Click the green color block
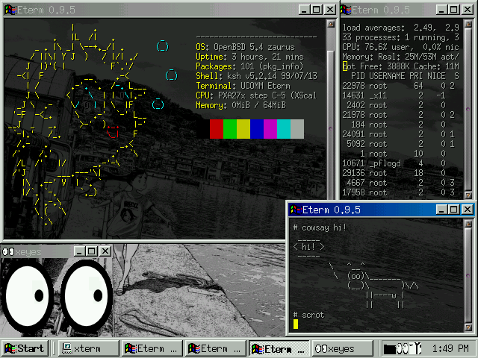This screenshot has width=478, height=358. coord(230,129)
